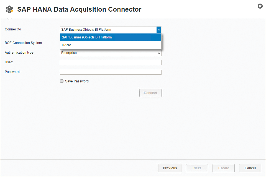Collapse the Connect to dropdown arrow

point(159,30)
